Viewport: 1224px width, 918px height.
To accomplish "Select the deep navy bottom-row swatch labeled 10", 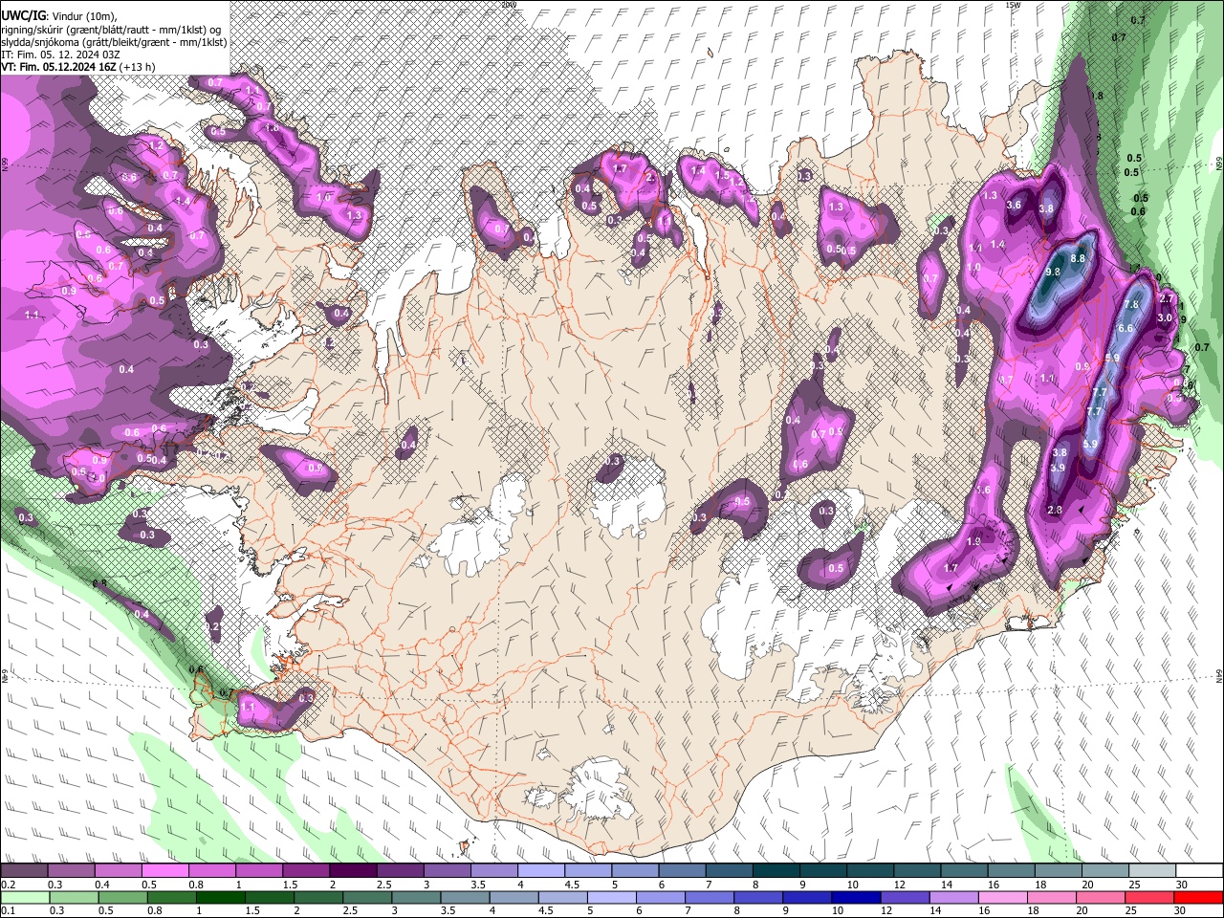I will (x=857, y=897).
